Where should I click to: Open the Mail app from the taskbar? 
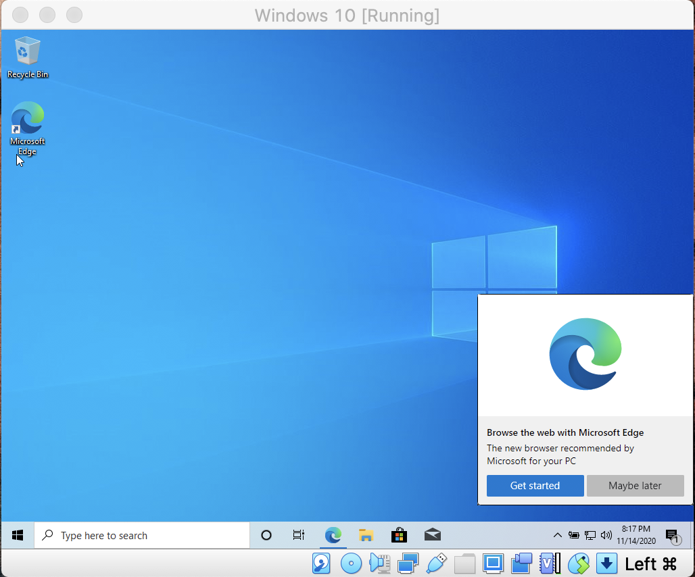tap(432, 535)
